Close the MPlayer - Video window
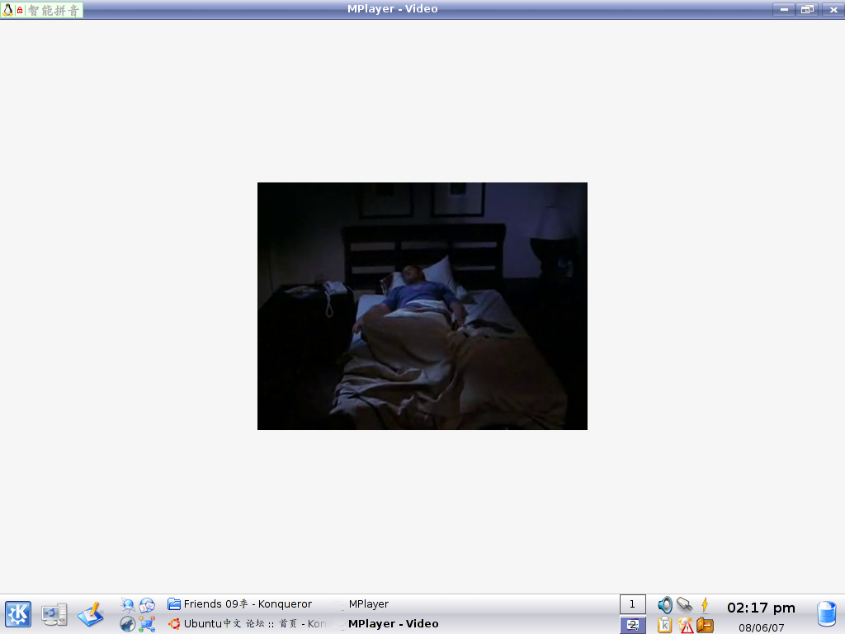Viewport: 845px width, 634px height. [x=833, y=10]
